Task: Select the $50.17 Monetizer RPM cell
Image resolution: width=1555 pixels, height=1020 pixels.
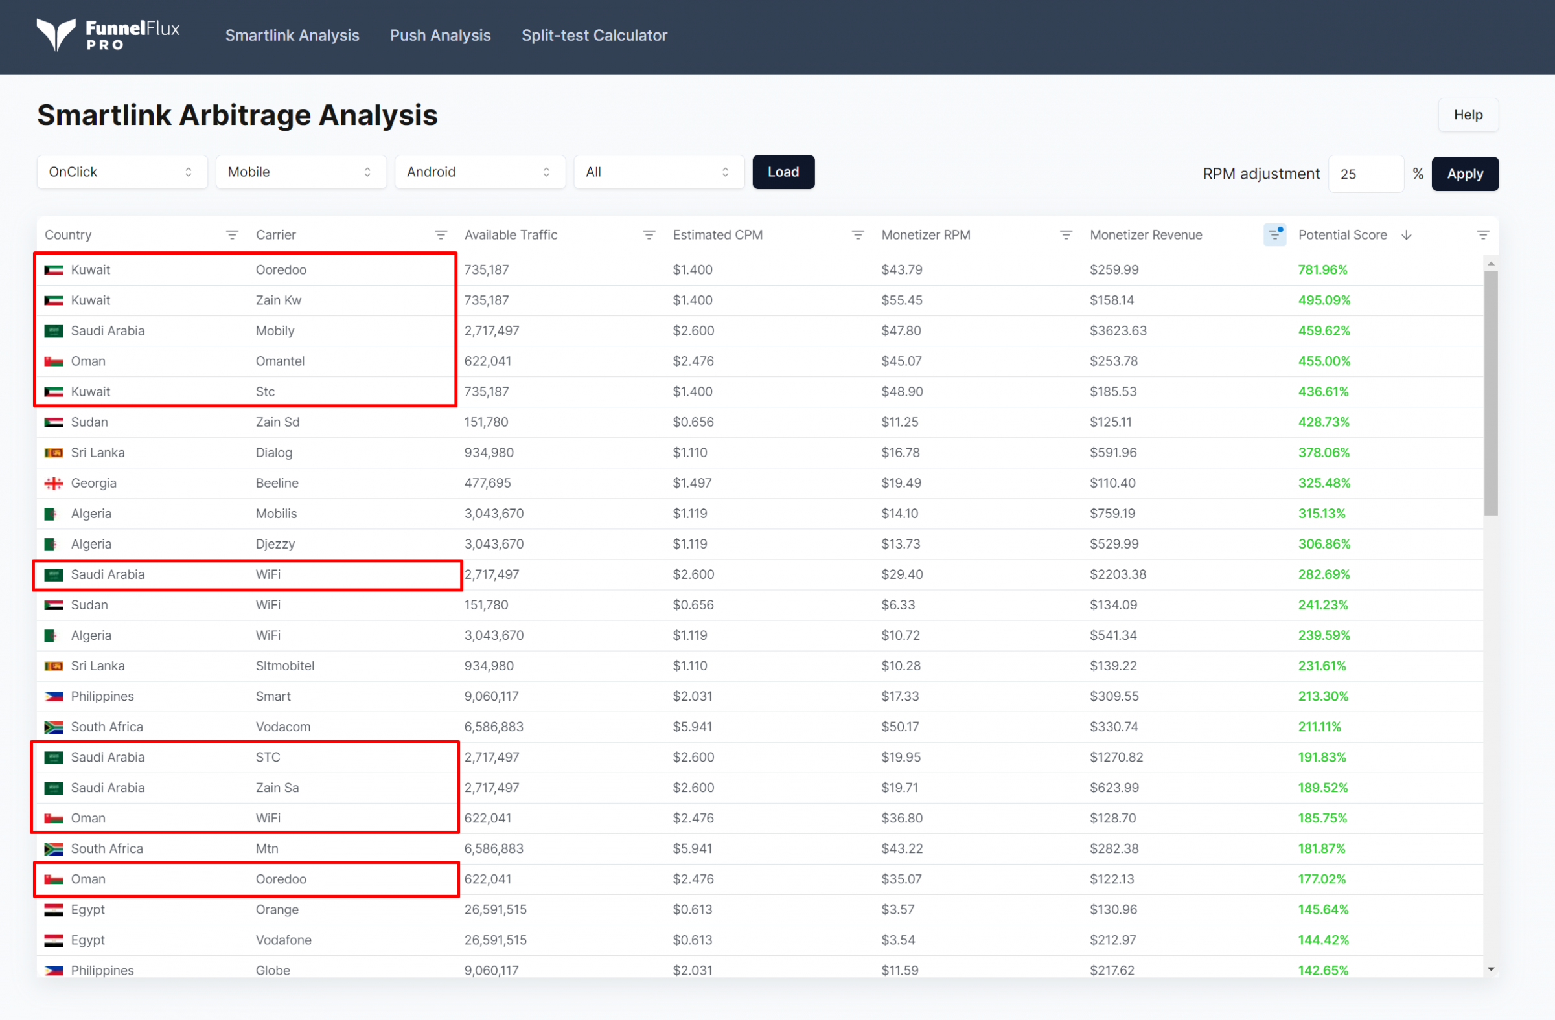Action: (x=900, y=727)
